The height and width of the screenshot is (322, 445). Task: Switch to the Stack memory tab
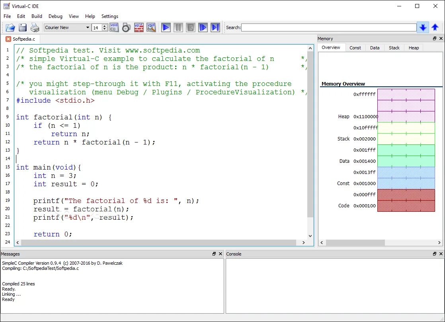click(394, 48)
